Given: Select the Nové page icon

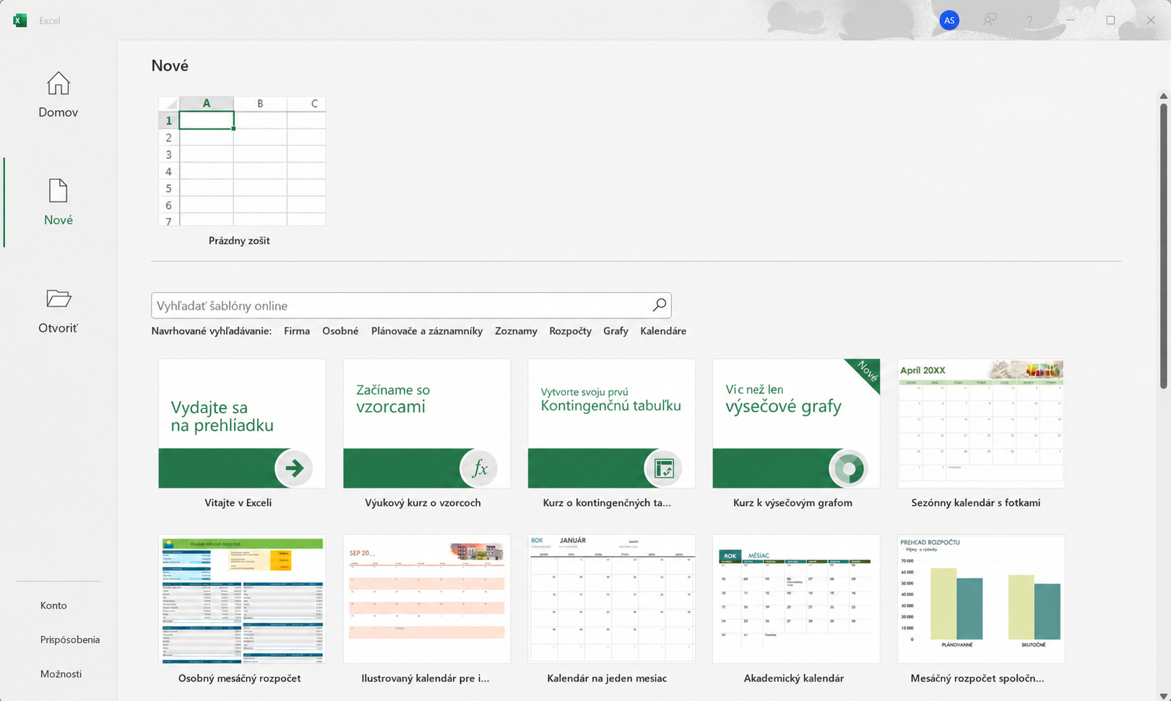Looking at the screenshot, I should click(58, 191).
